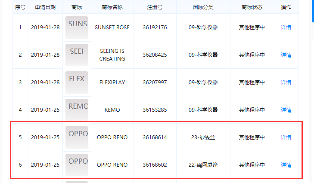Select the FLEX trademark image

pos(77,82)
